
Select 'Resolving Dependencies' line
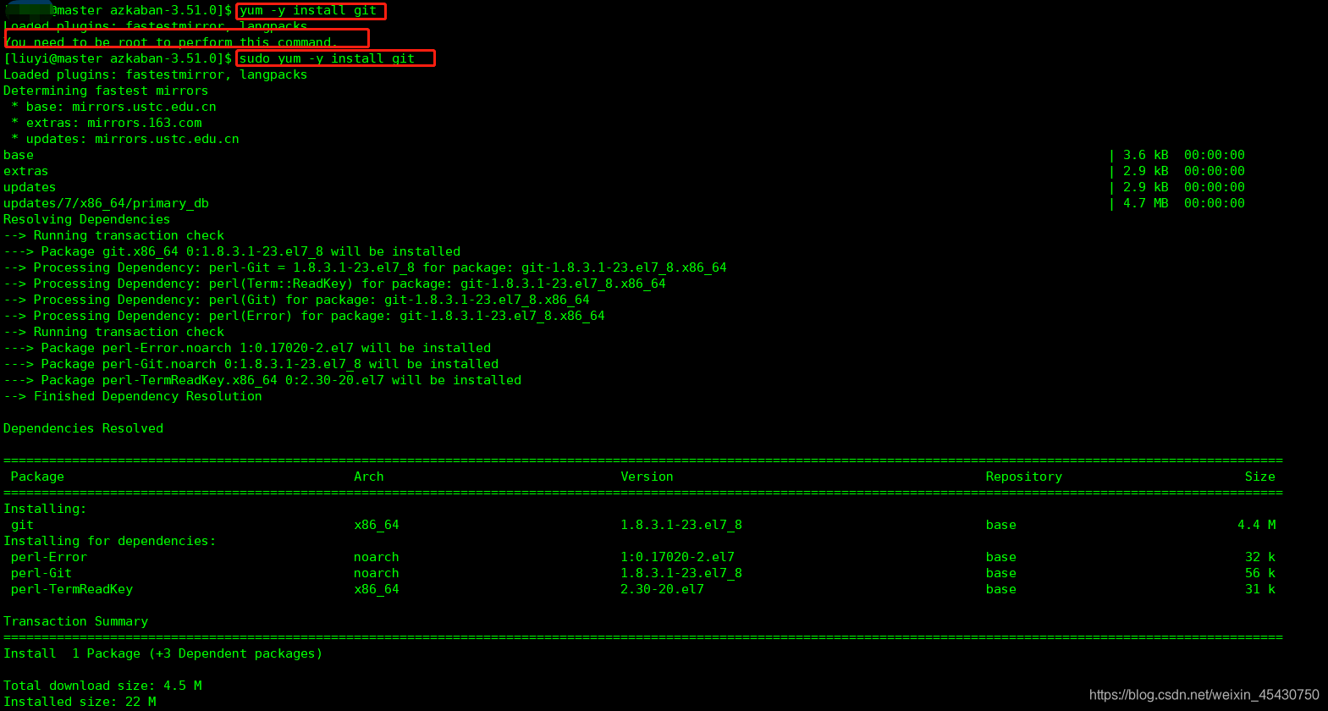[86, 219]
